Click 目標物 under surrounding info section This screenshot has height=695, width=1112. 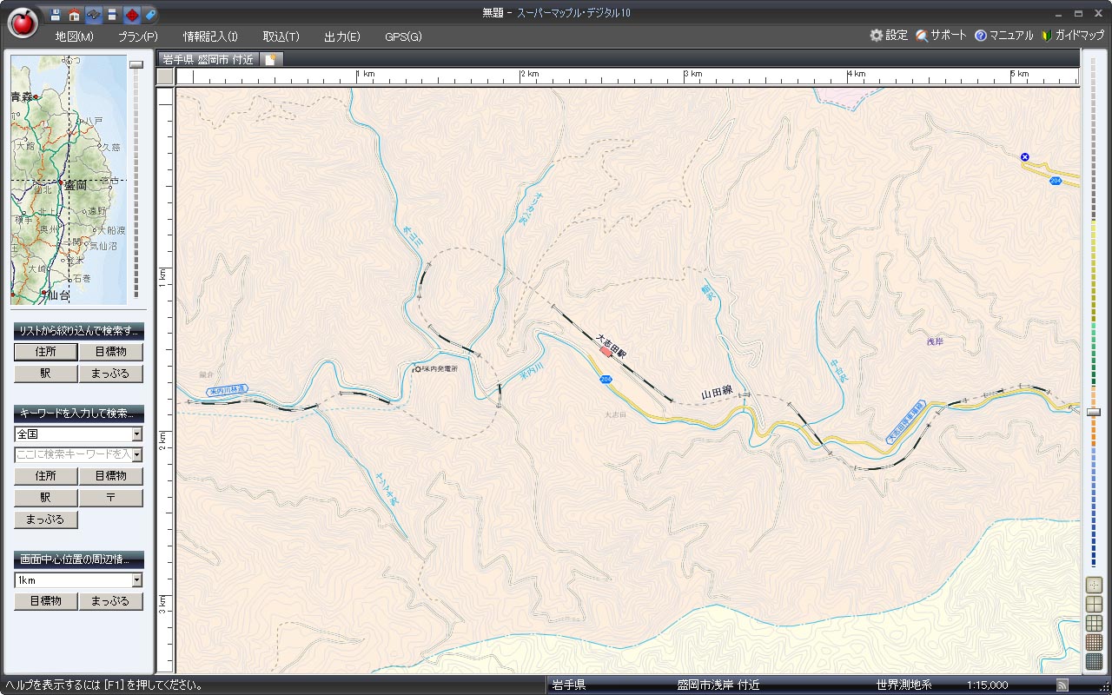[x=45, y=601]
